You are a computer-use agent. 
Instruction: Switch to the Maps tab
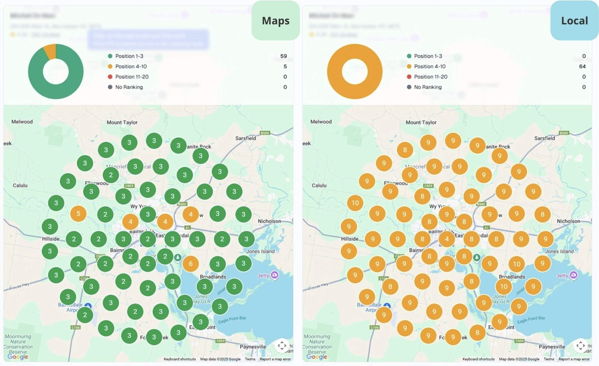275,21
